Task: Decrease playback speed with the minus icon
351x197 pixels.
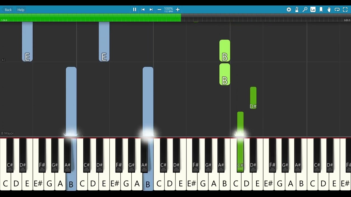Action: pyautogui.click(x=159, y=10)
